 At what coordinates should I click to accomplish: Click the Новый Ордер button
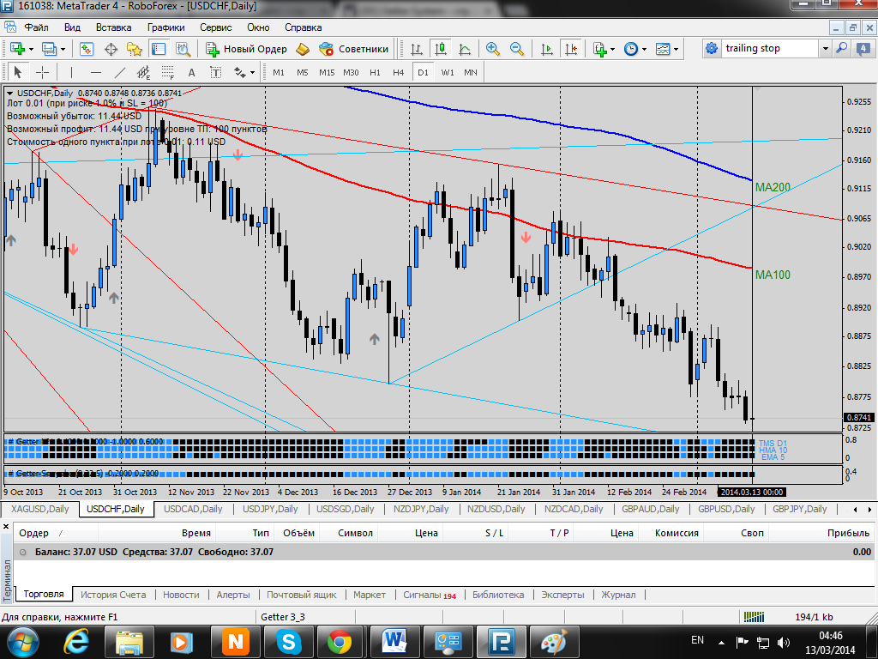[246, 49]
